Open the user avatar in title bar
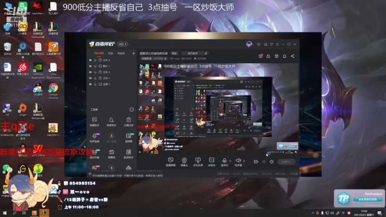Viewport: 386px width, 217px height. pyautogui.click(x=249, y=44)
